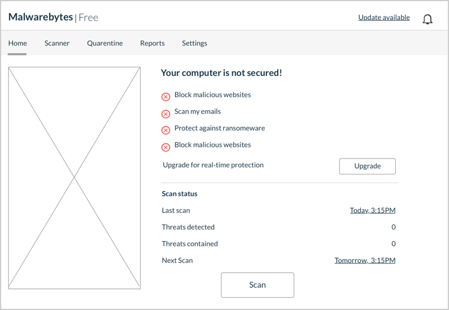
Task: Open the Settings tab
Action: [194, 43]
